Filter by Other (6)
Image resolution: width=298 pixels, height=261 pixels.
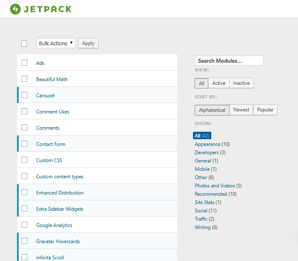pos(204,177)
